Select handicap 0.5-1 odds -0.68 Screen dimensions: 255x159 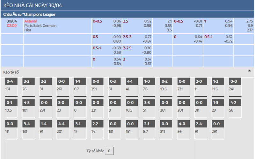pos(116,48)
